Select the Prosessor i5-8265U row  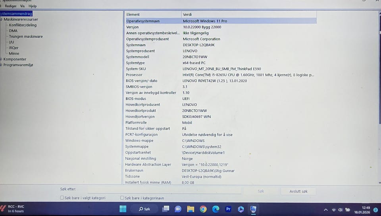tap(221, 75)
